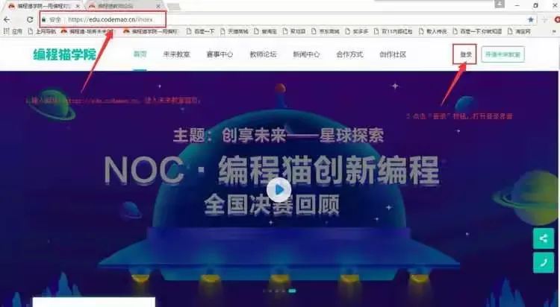The height and width of the screenshot is (307, 560).
Task: Open the 首页 navigation tab
Action: [x=140, y=54]
